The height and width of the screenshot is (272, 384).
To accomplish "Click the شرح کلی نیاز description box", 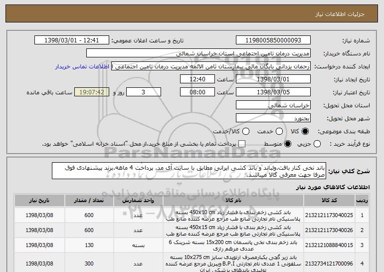I will click(x=189, y=171).
